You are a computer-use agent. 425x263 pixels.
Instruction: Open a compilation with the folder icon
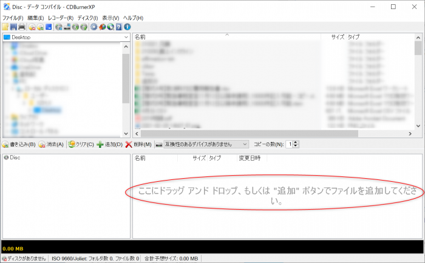tap(5, 27)
